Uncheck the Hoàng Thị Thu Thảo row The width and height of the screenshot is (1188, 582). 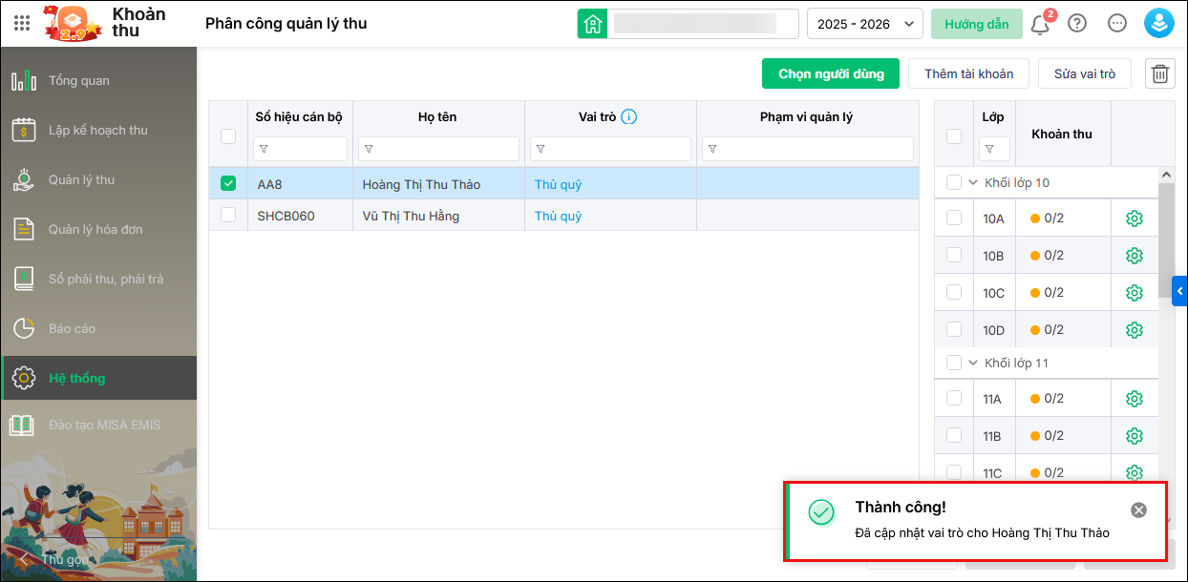pyautogui.click(x=228, y=184)
